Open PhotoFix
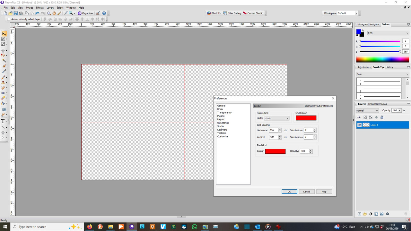This screenshot has height=231, width=411. coord(214,13)
